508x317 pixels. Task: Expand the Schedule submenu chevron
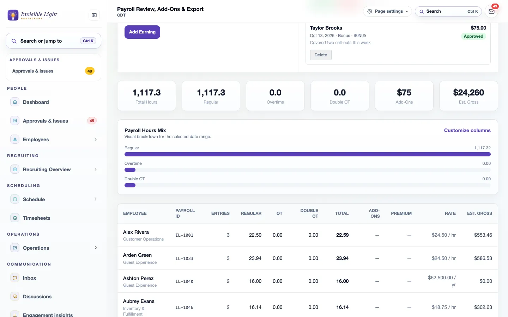coord(96,199)
